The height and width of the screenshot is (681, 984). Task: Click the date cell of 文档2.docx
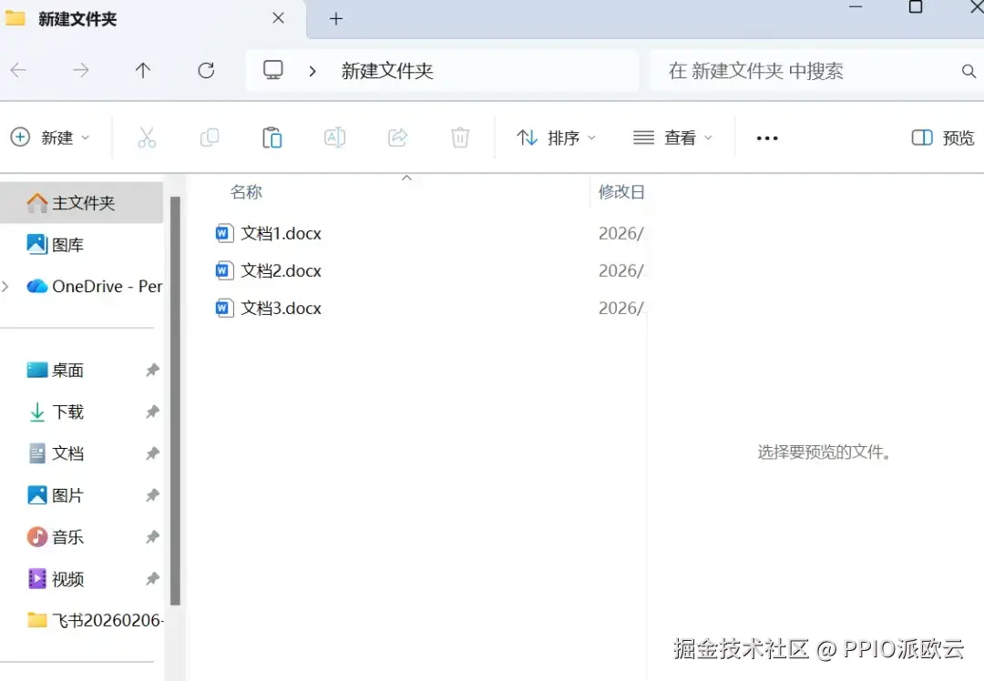(x=621, y=271)
